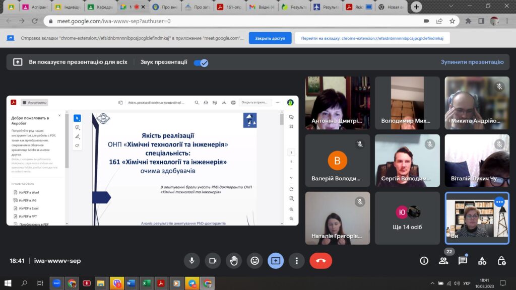Image resolution: width=516 pixels, height=290 pixels.
Task: Open the activities panel
Action: tap(482, 260)
